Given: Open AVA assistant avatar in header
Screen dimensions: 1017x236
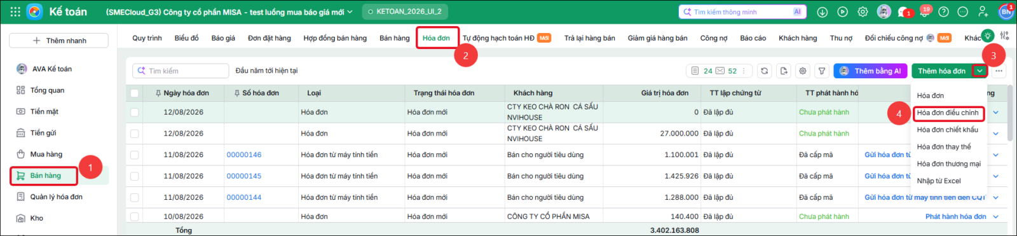Looking at the screenshot, I should pos(884,11).
